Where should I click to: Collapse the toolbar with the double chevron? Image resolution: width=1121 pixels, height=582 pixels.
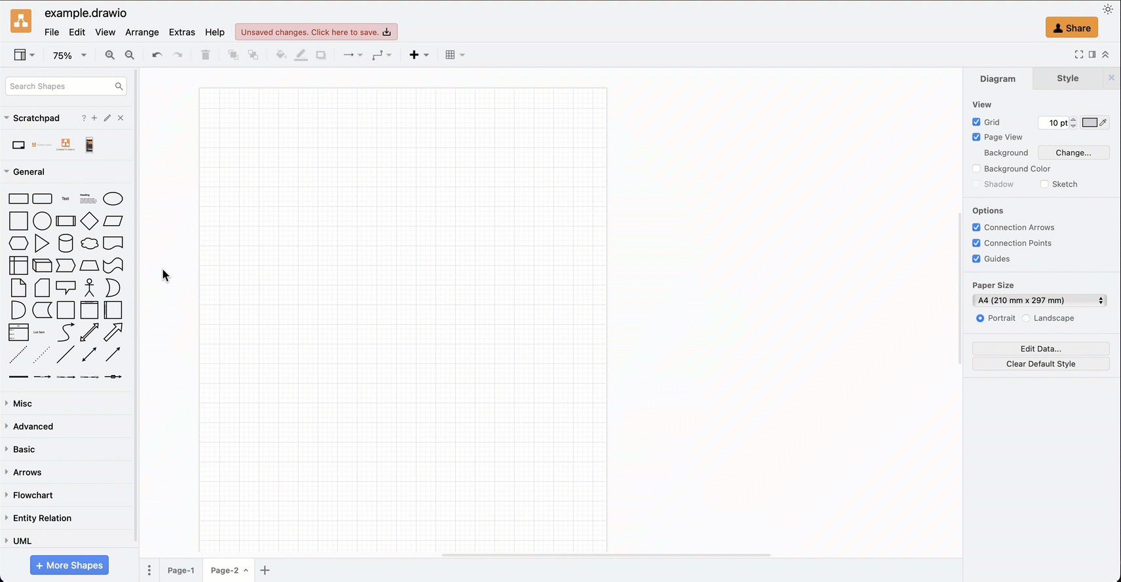1105,54
